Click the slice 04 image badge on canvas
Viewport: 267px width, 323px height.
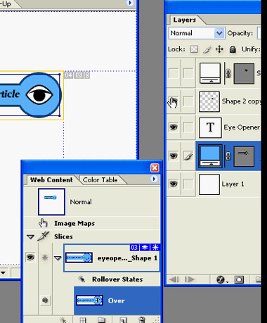tap(79, 75)
